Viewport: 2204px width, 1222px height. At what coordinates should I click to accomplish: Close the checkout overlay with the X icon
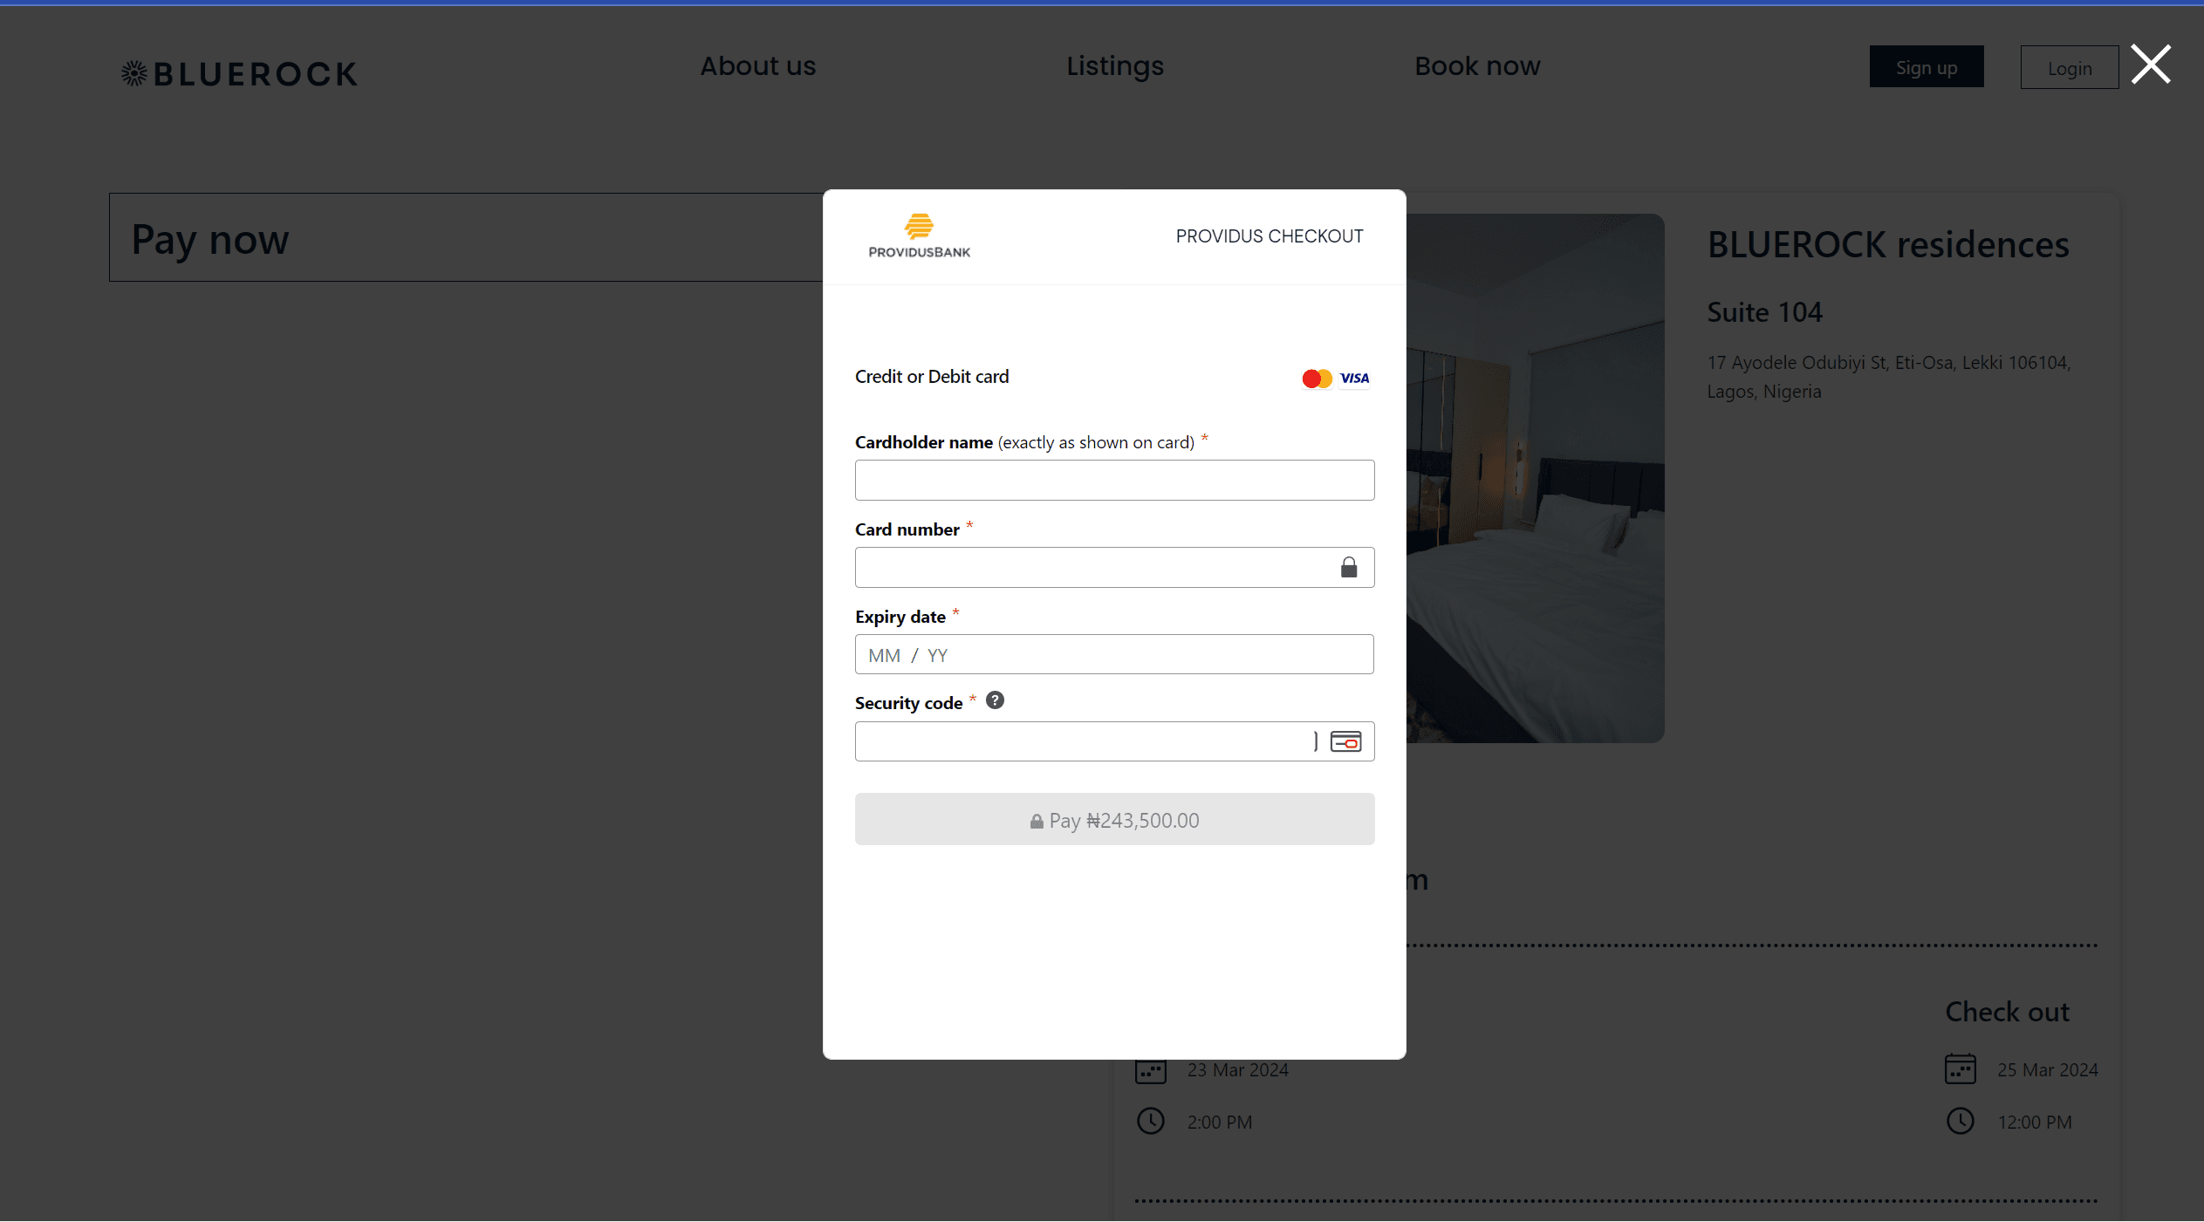click(x=2151, y=65)
